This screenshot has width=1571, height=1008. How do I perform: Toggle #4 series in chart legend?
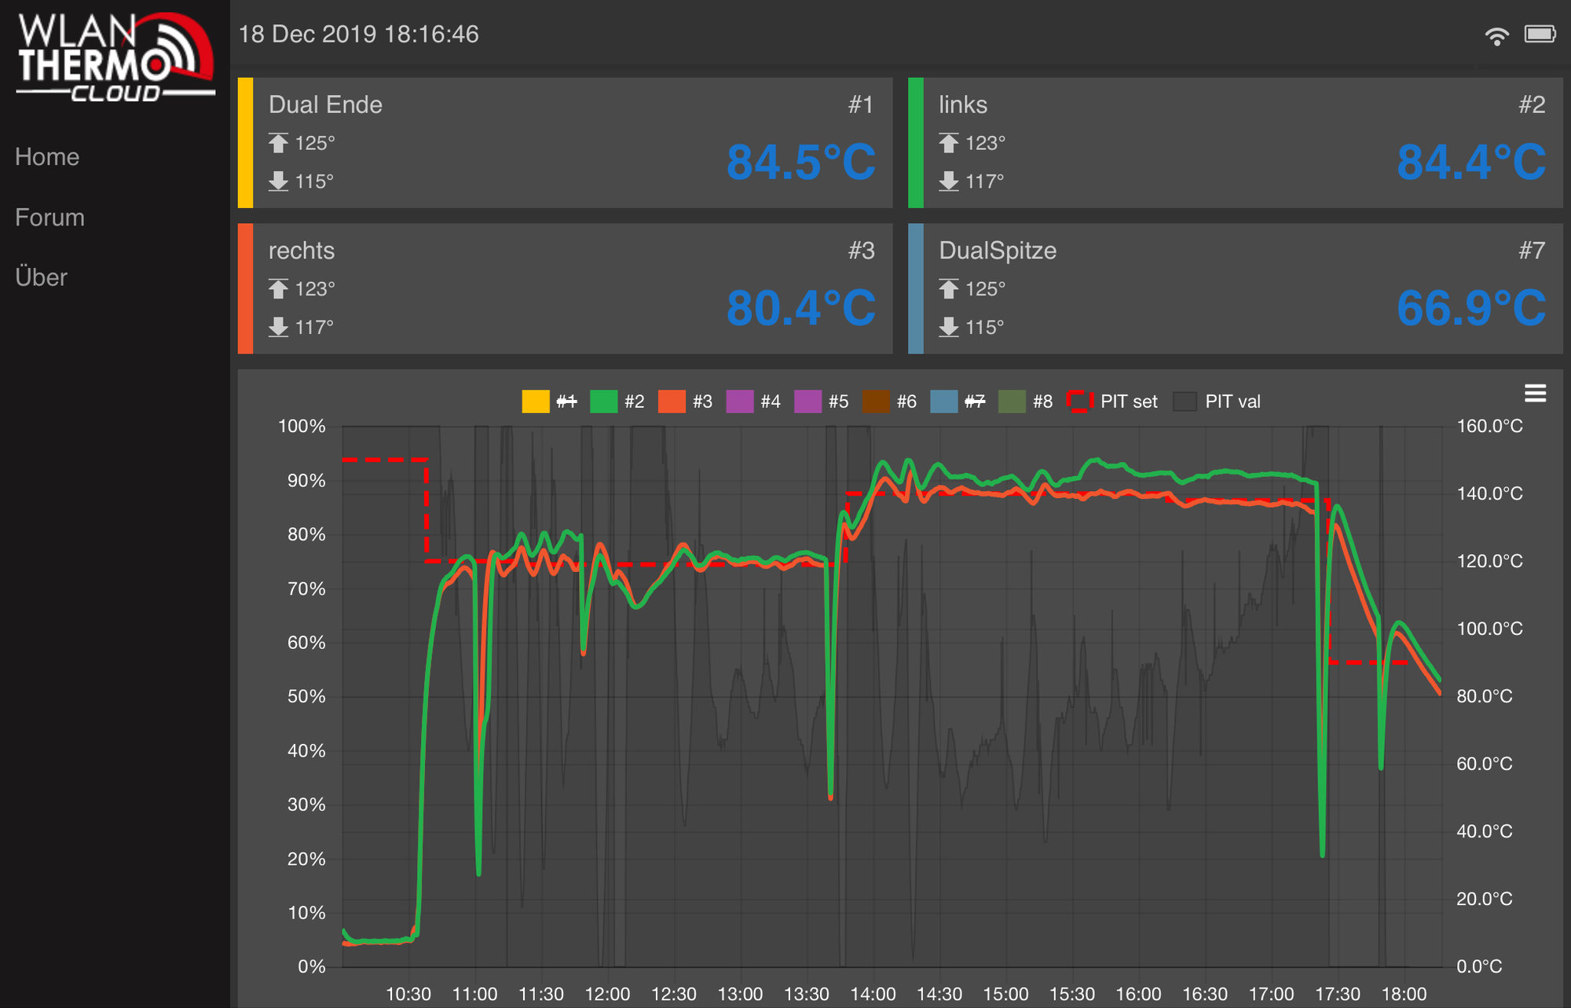click(x=753, y=401)
